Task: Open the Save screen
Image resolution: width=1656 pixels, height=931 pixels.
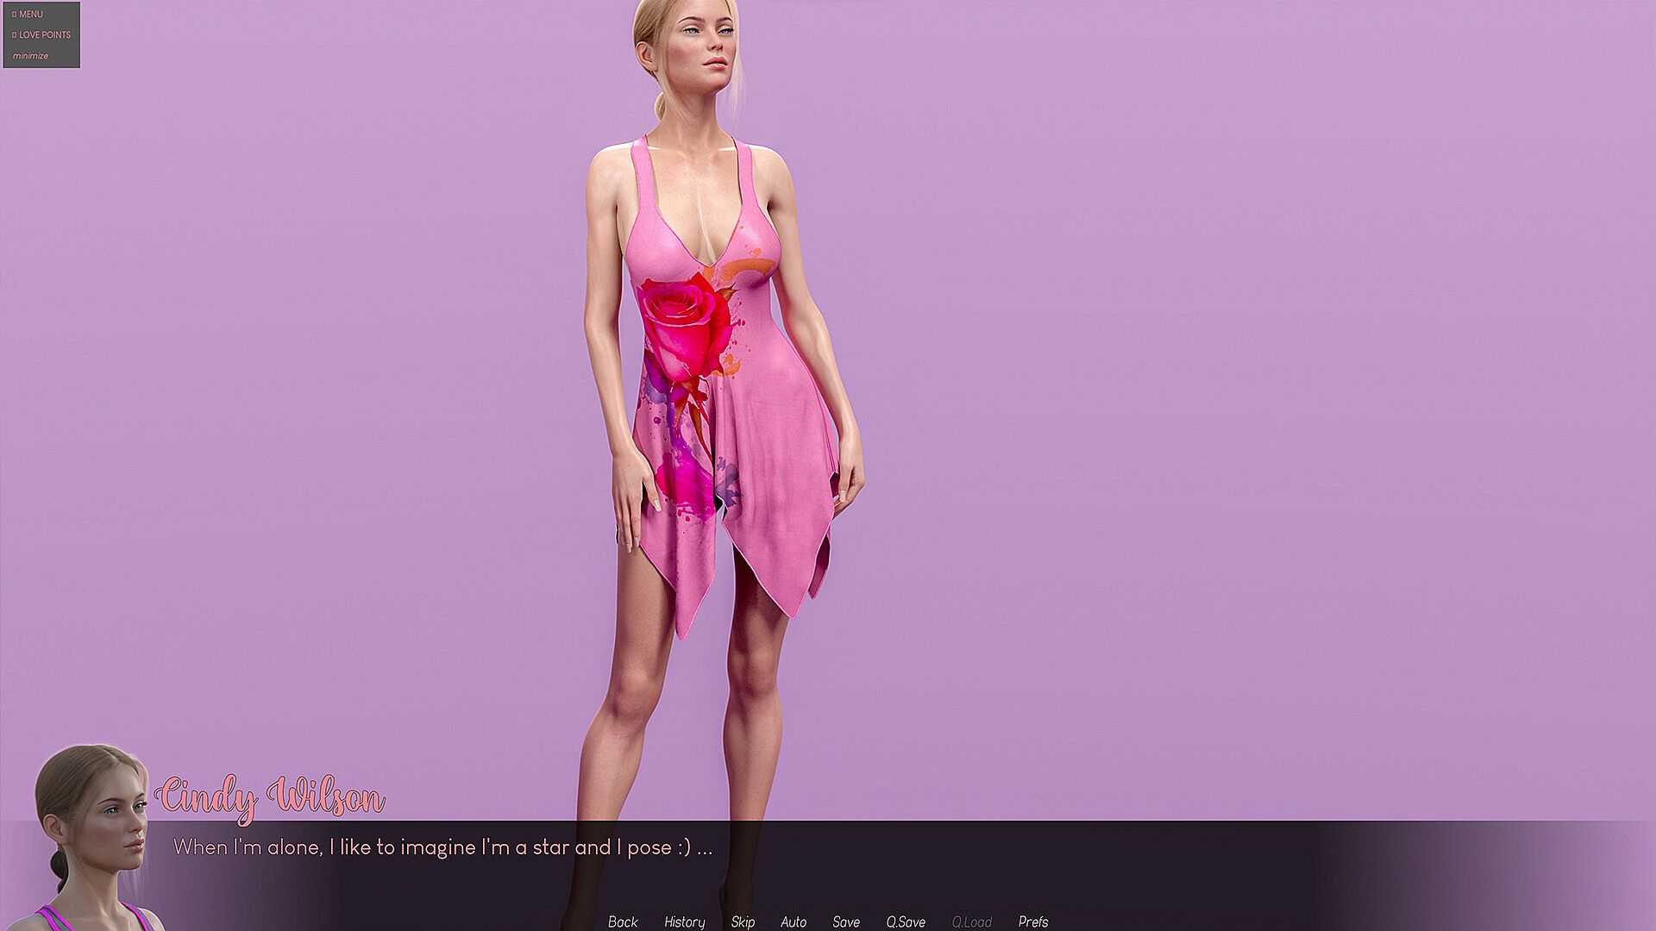Action: [x=846, y=922]
